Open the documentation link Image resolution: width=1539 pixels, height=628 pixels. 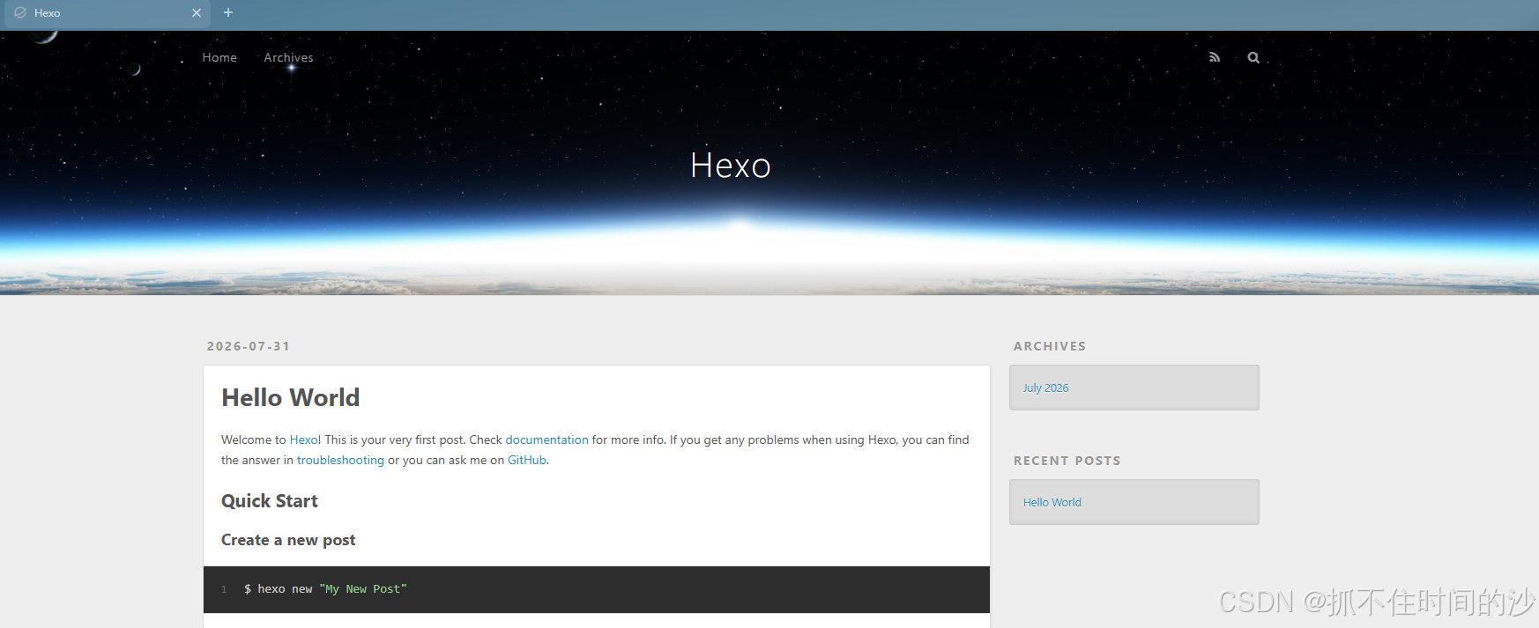pyautogui.click(x=546, y=440)
